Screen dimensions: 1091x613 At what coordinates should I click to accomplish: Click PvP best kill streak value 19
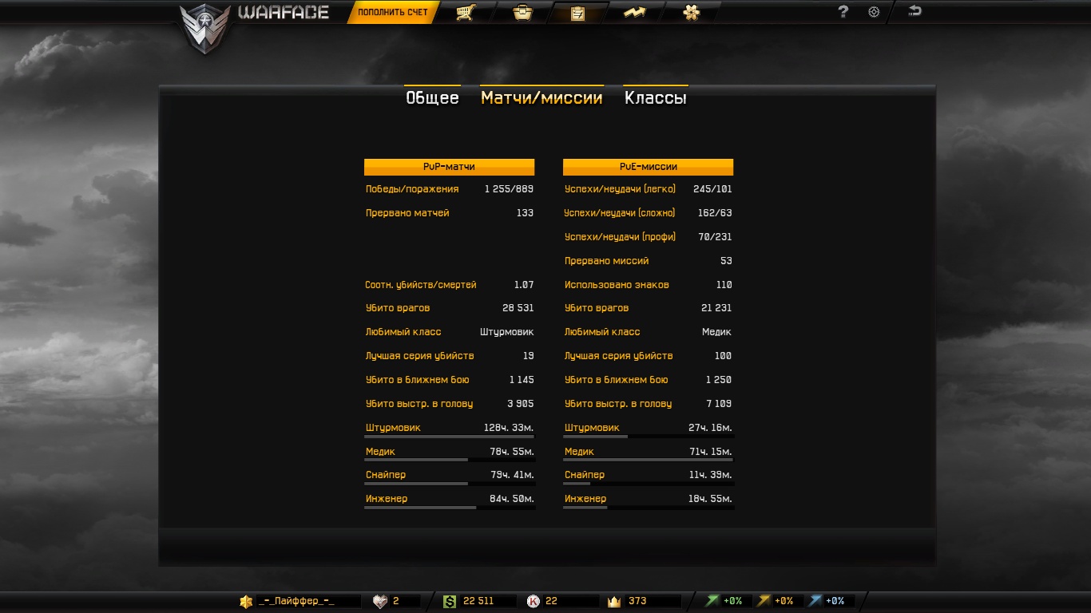tap(529, 356)
